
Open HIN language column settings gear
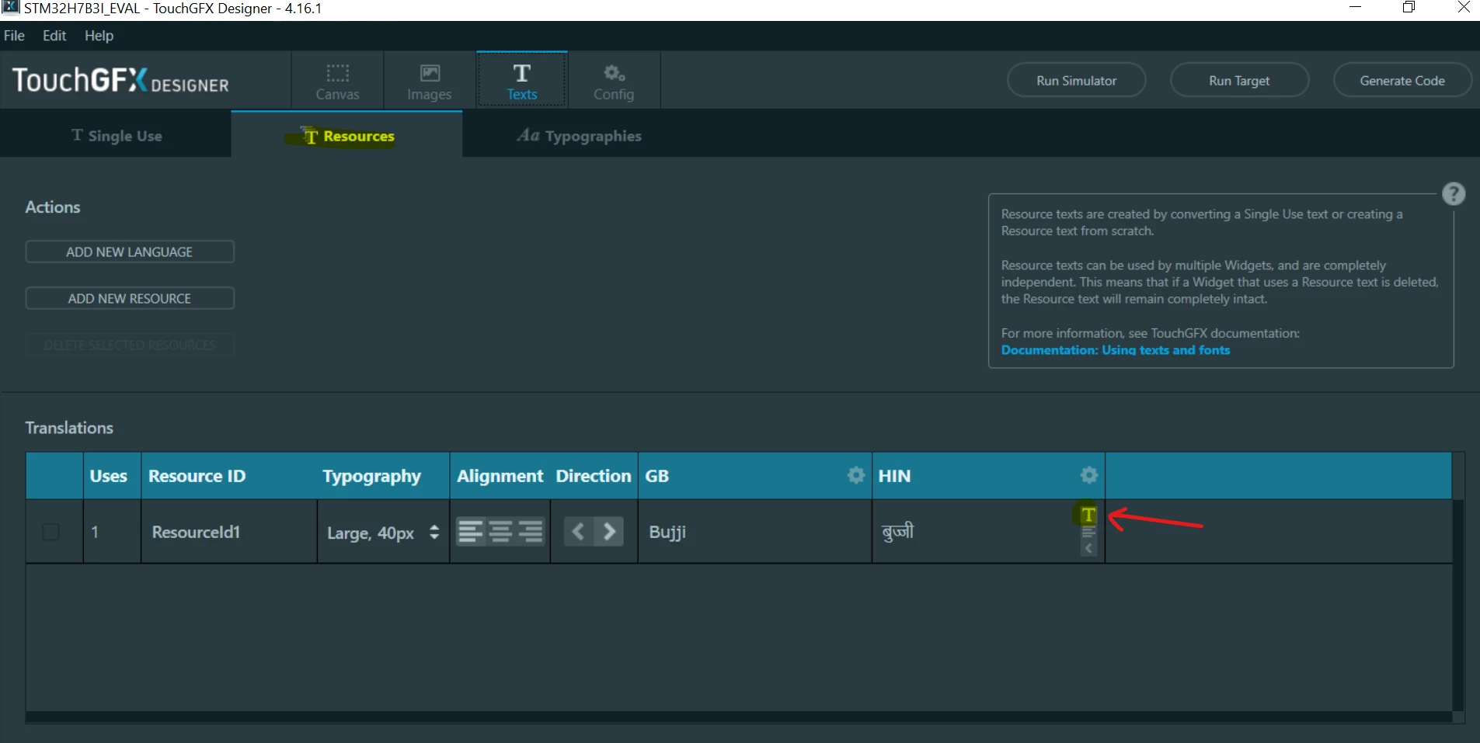point(1089,475)
